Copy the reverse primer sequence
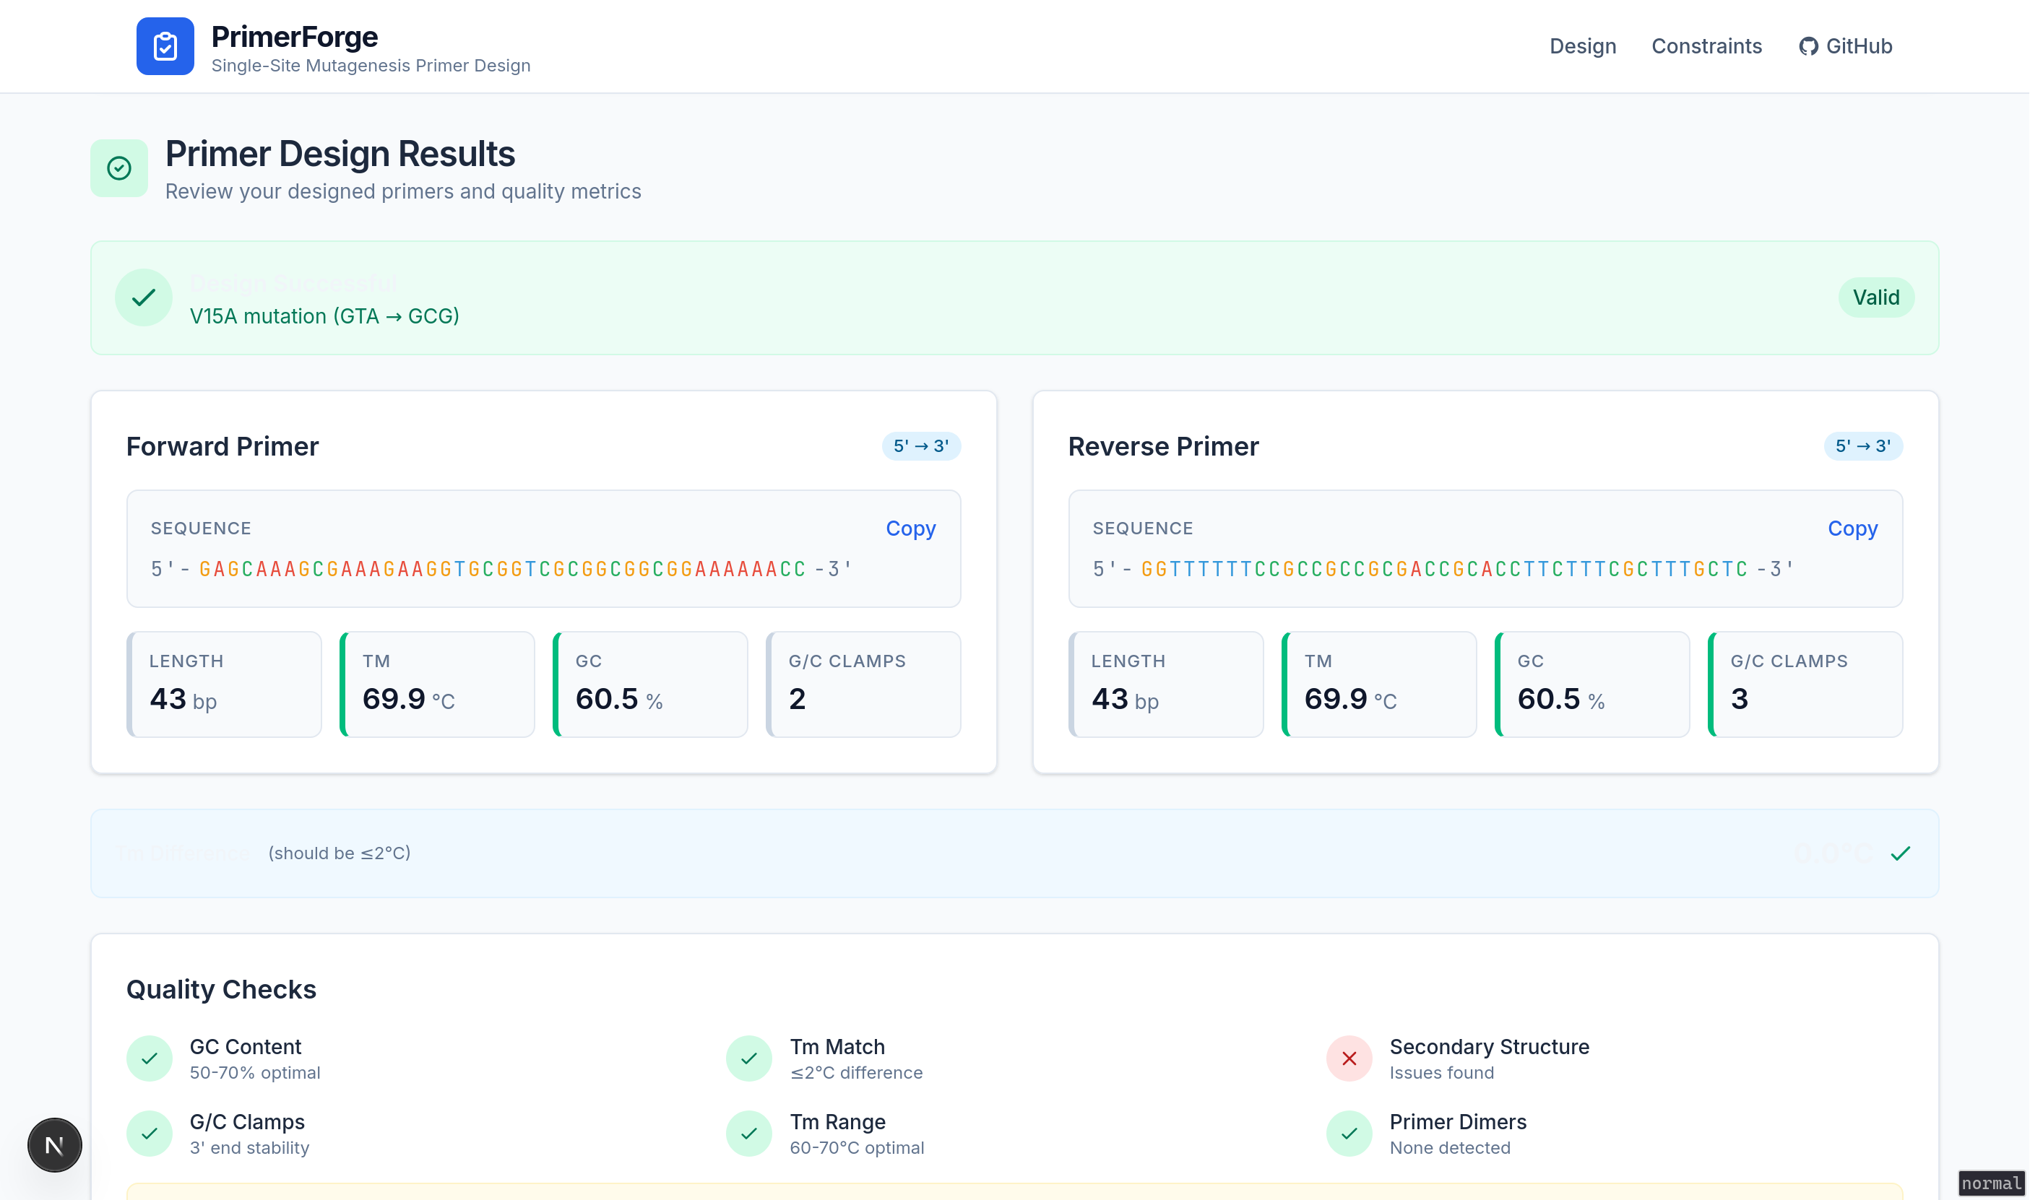This screenshot has height=1200, width=2030. pyautogui.click(x=1852, y=528)
